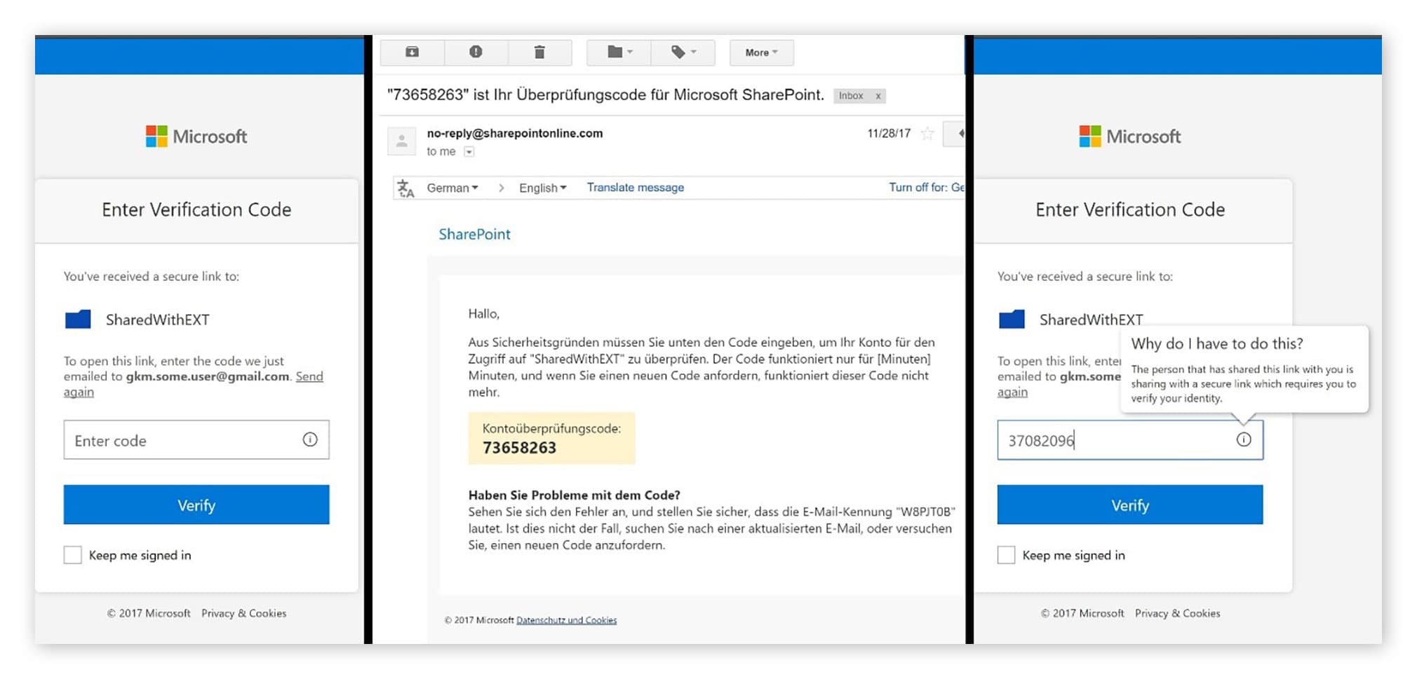The image size is (1417, 679).
Task: Open the German source language dropdown
Action: [x=452, y=187]
